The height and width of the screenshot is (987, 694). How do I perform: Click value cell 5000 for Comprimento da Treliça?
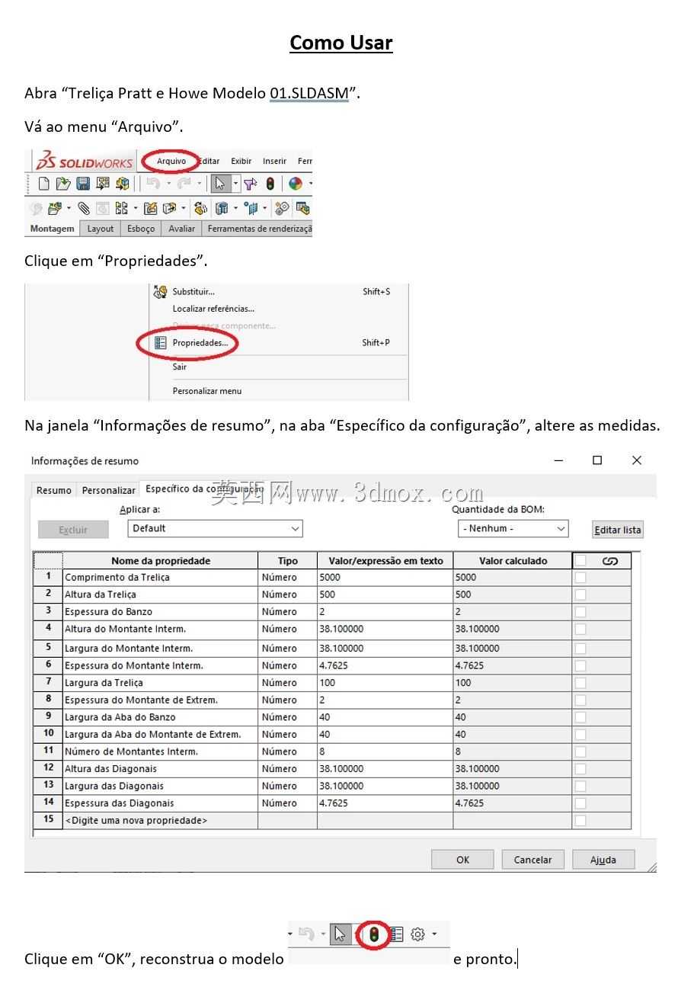tap(385, 578)
